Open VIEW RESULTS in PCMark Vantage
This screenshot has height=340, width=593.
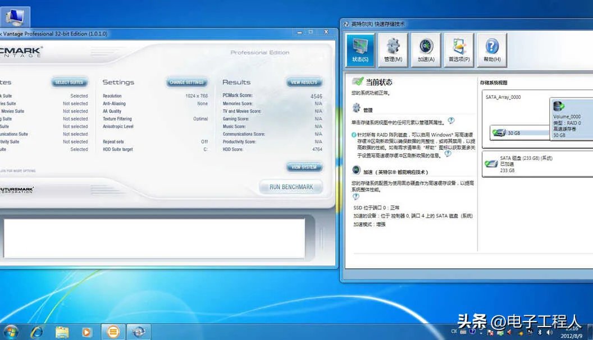pos(304,81)
